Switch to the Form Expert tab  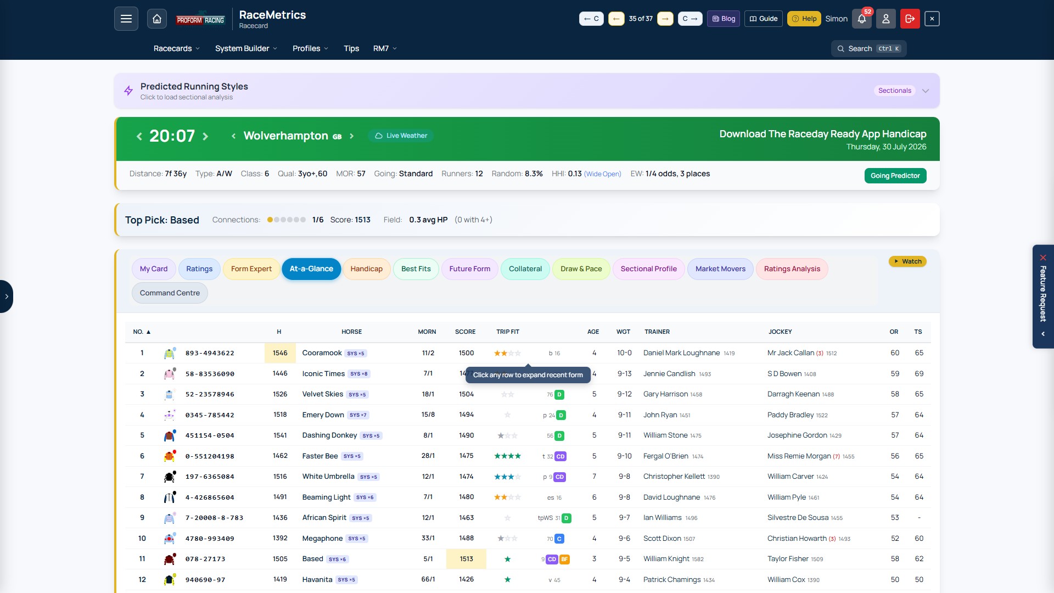coord(251,269)
